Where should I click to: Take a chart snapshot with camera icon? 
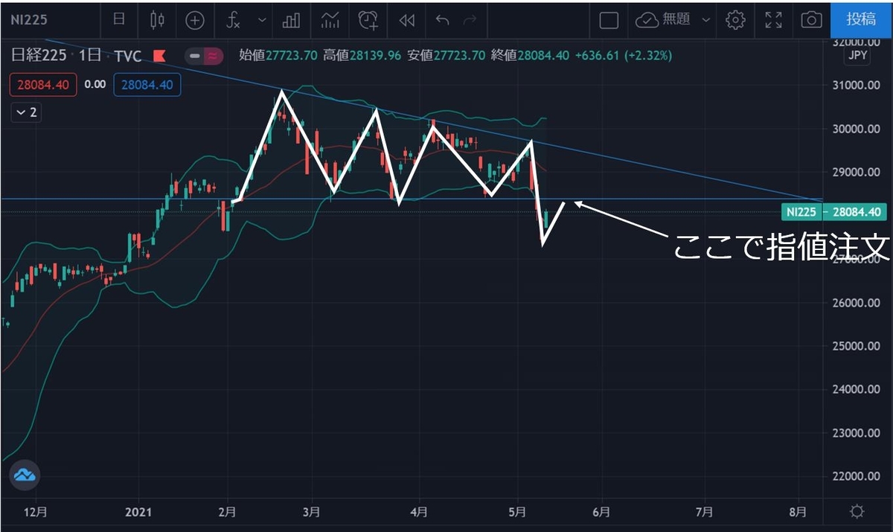(x=811, y=20)
